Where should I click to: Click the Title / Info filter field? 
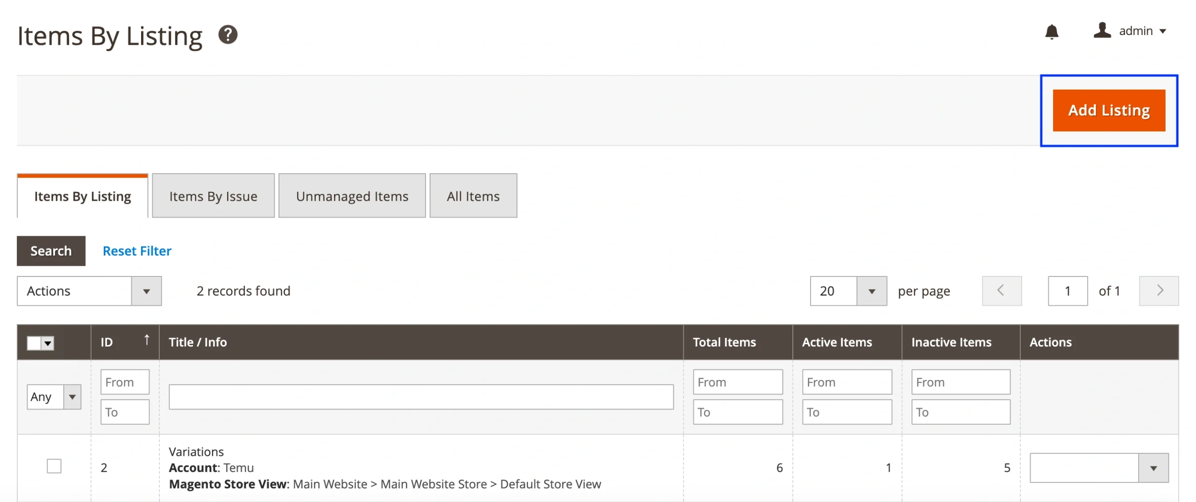click(x=420, y=397)
